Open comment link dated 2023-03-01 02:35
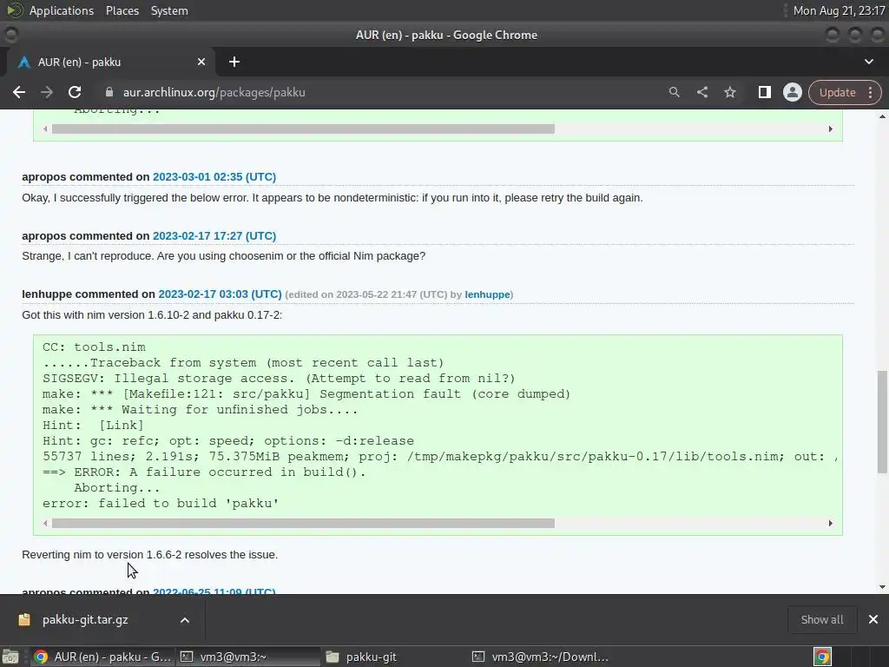889x667 pixels. coord(214,177)
